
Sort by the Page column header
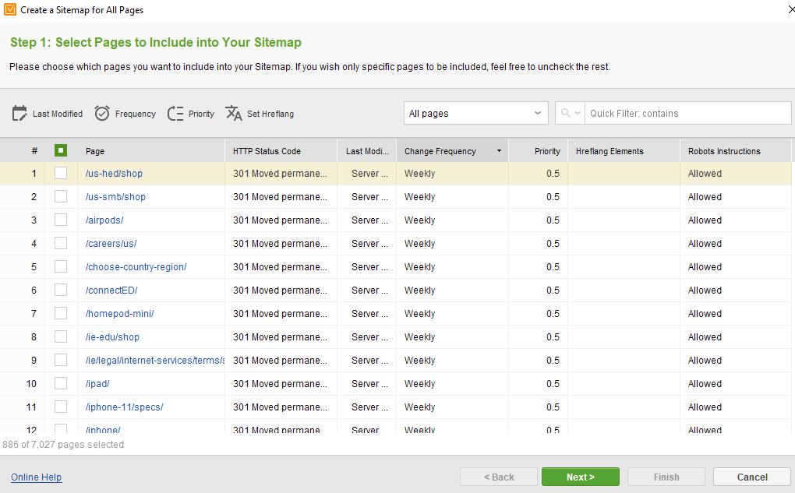(x=150, y=151)
